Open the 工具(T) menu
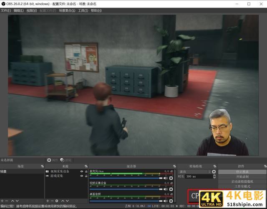The height and width of the screenshot is (209, 267). coord(83,10)
